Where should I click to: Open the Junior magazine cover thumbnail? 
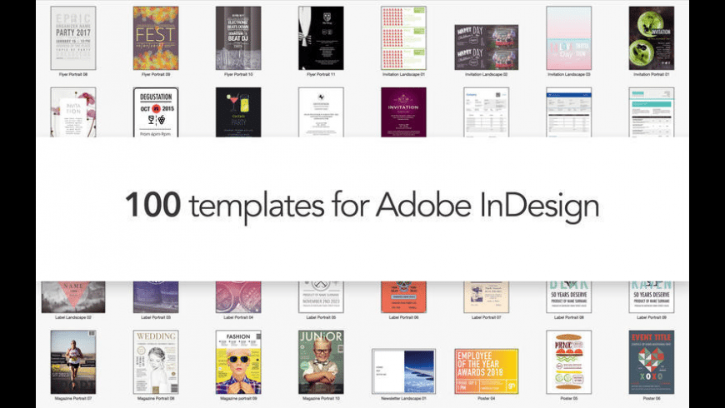pyautogui.click(x=321, y=362)
